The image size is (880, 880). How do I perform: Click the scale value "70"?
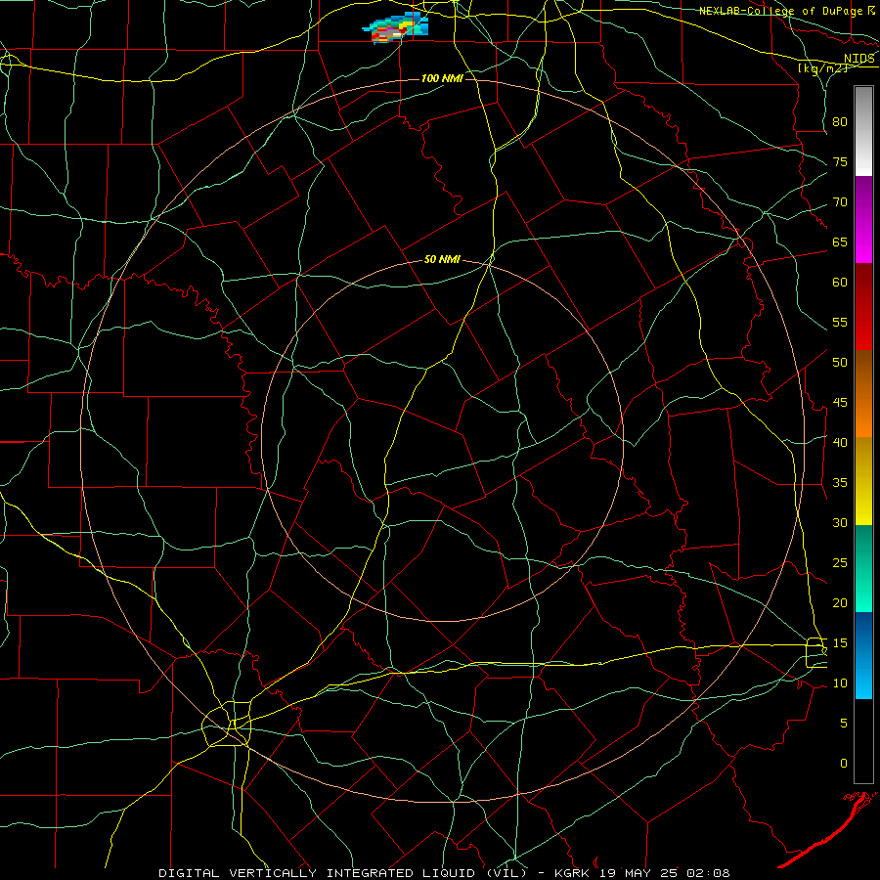click(x=840, y=202)
